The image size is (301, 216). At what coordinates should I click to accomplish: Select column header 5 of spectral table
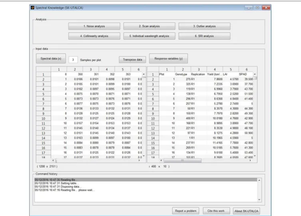tap(123, 69)
